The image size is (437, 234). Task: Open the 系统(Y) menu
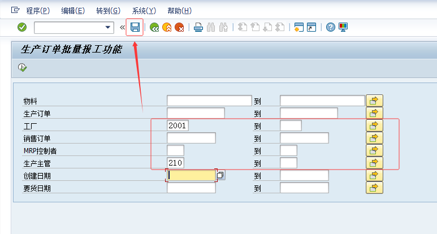144,11
